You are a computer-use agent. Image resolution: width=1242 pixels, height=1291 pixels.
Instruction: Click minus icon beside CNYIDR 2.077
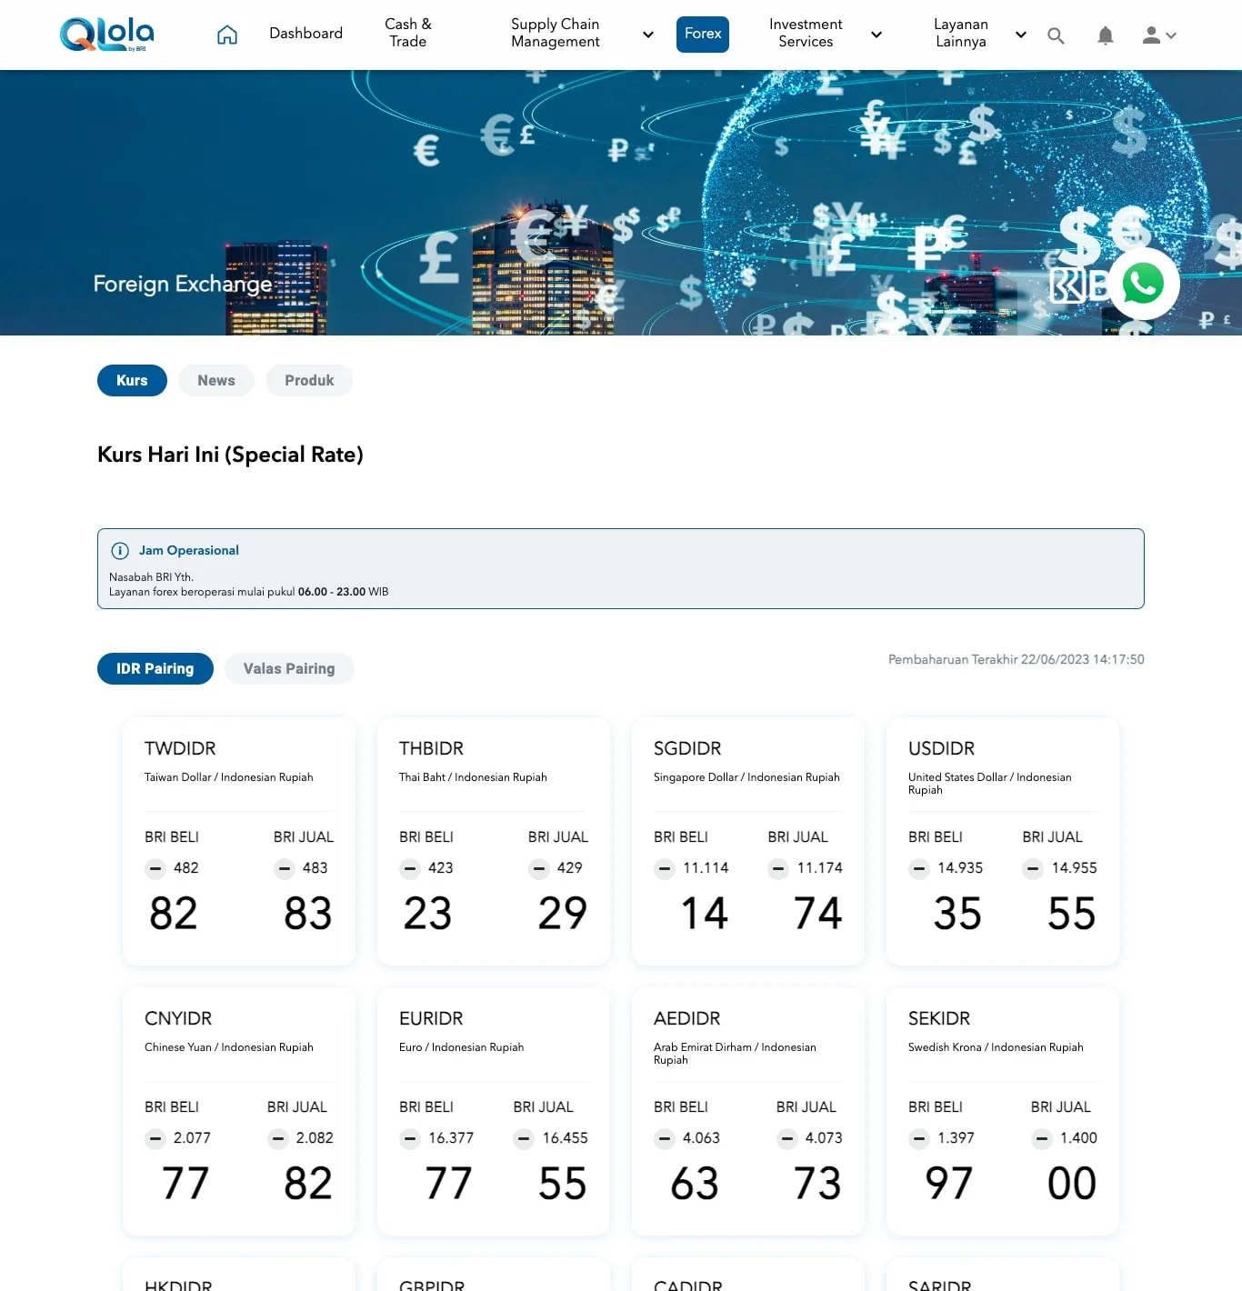coord(155,1138)
